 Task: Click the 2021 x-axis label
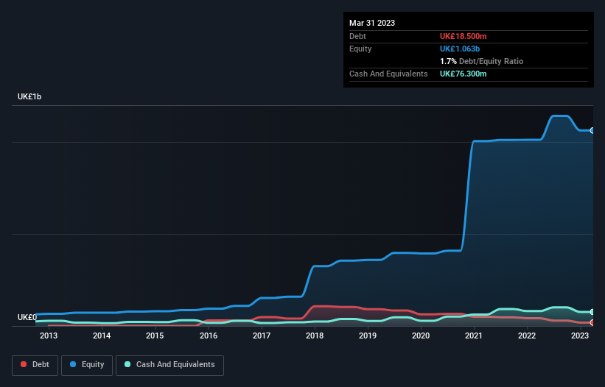point(474,335)
